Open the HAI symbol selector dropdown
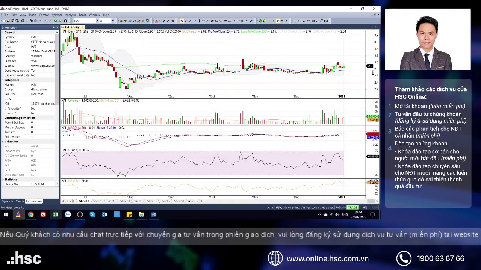 pyautogui.click(x=97, y=21)
